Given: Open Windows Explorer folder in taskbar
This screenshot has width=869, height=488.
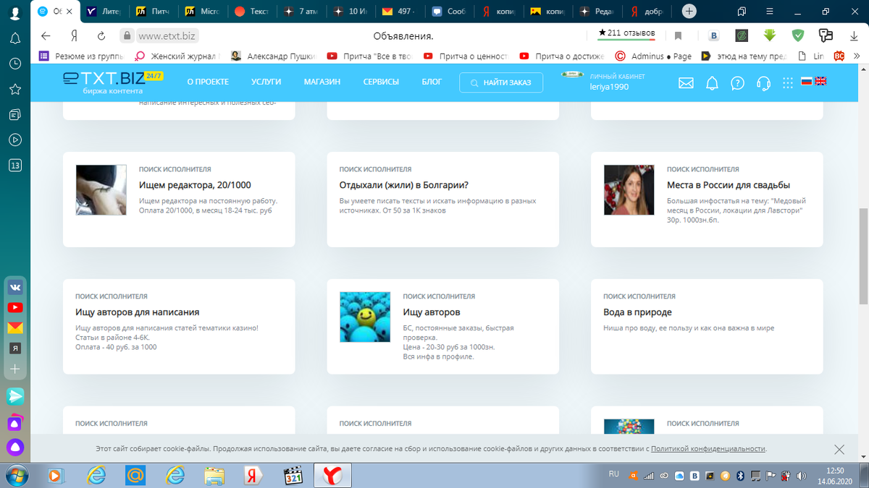Looking at the screenshot, I should point(215,475).
